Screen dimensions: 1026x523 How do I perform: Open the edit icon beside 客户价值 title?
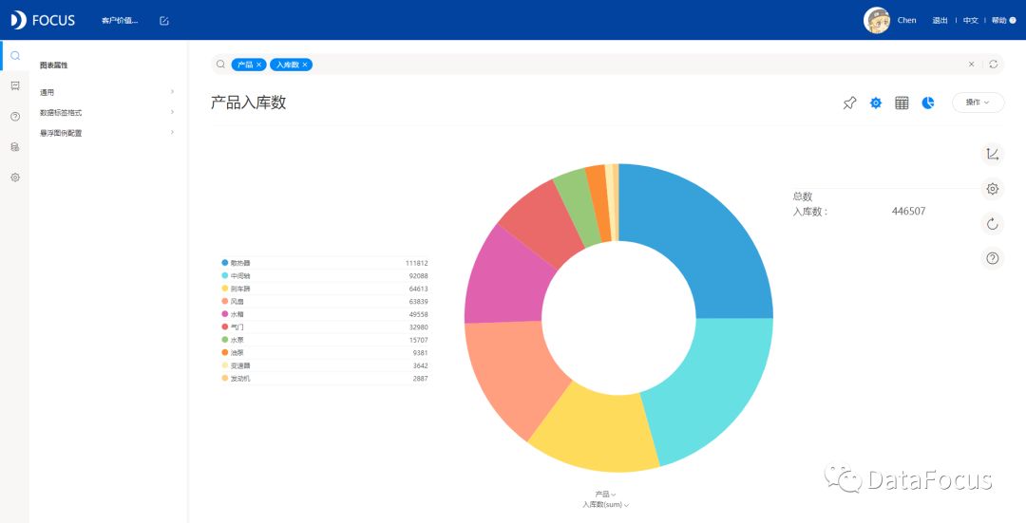click(x=164, y=21)
